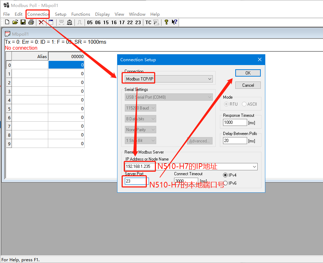Expand the IP Address or Node Name dropdown

coord(254,166)
